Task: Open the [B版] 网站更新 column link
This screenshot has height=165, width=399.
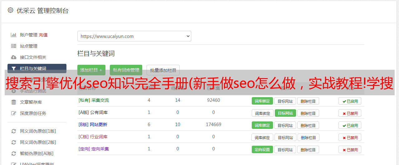Action: [x=93, y=125]
